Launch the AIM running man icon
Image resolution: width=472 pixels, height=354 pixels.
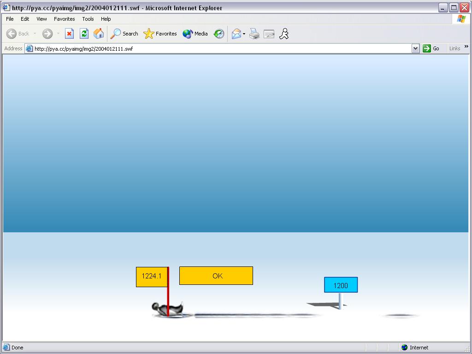click(284, 34)
